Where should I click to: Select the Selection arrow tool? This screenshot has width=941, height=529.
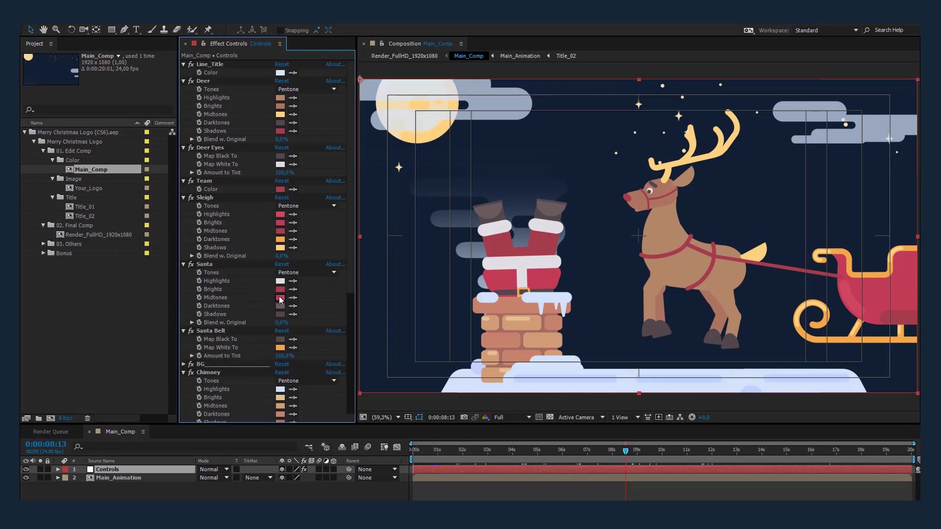coord(31,30)
